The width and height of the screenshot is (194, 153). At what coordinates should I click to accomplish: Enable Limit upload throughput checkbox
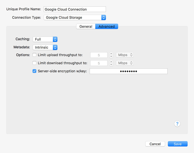34,55
